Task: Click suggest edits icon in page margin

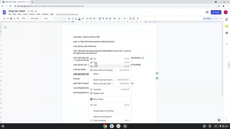Action: 157,78
